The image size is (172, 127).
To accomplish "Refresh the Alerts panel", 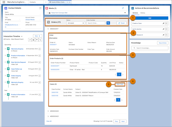I will [123, 8].
